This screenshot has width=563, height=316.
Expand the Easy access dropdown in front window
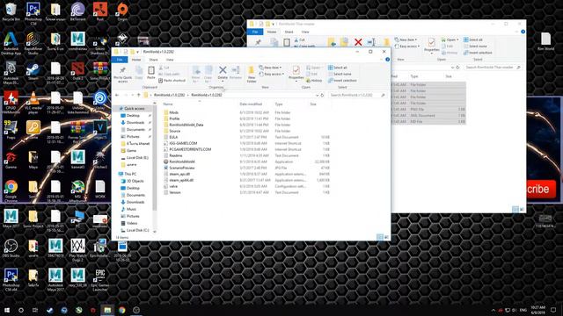click(x=272, y=74)
